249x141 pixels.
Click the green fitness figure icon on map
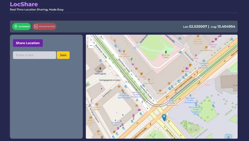coord(131,59)
